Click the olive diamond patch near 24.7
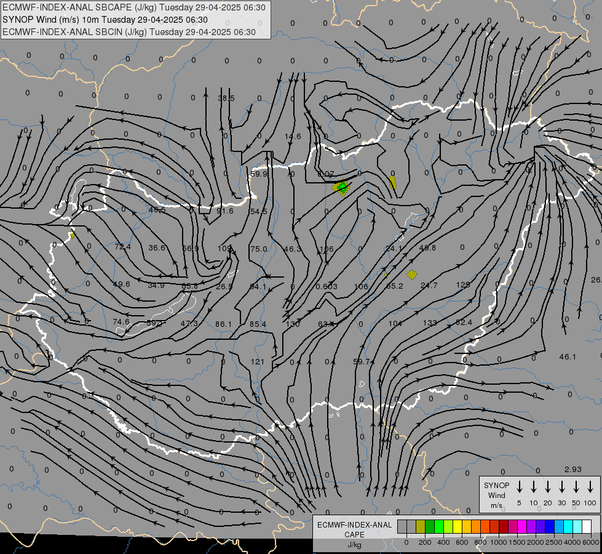This screenshot has width=602, height=554. [x=412, y=275]
